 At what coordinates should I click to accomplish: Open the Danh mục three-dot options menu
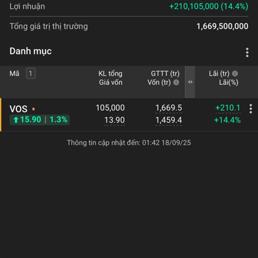[x=247, y=52]
